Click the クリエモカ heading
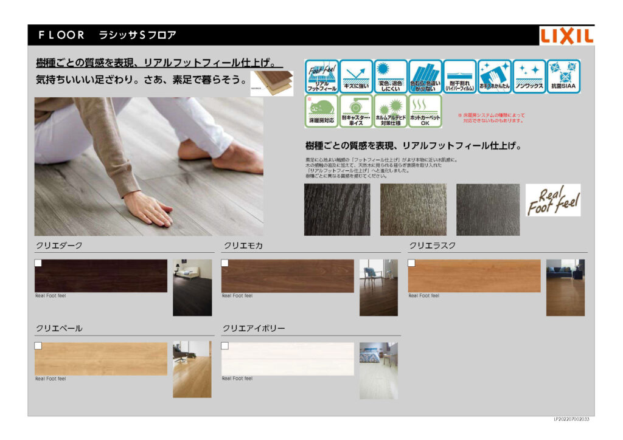Viewport: 623px width, 440px height. 243,246
